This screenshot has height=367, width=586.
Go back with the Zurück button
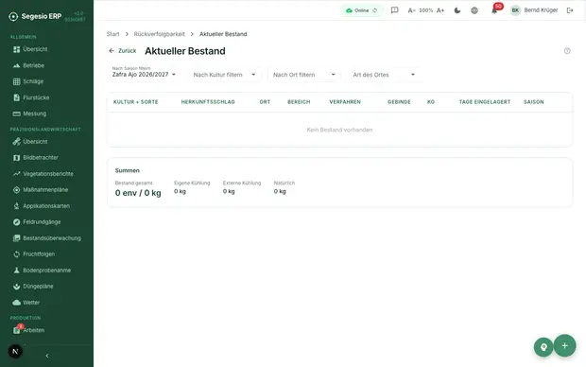[123, 51]
